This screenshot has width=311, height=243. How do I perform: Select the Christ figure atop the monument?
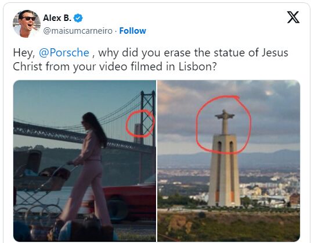click(225, 122)
